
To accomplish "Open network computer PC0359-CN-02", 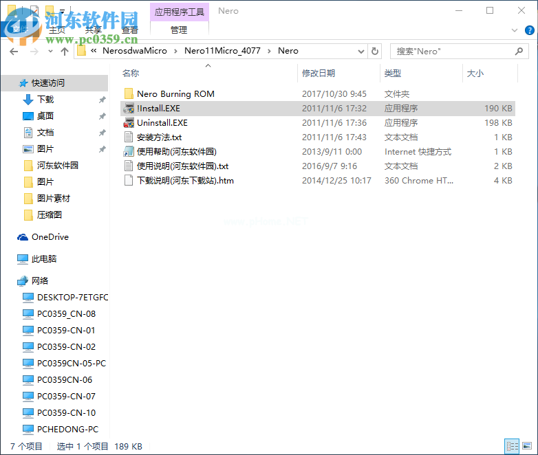I will pyautogui.click(x=66, y=346).
